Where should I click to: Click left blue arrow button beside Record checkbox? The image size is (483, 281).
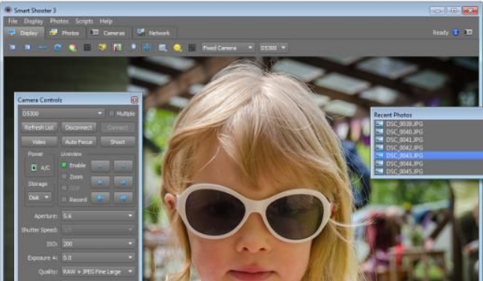100,198
